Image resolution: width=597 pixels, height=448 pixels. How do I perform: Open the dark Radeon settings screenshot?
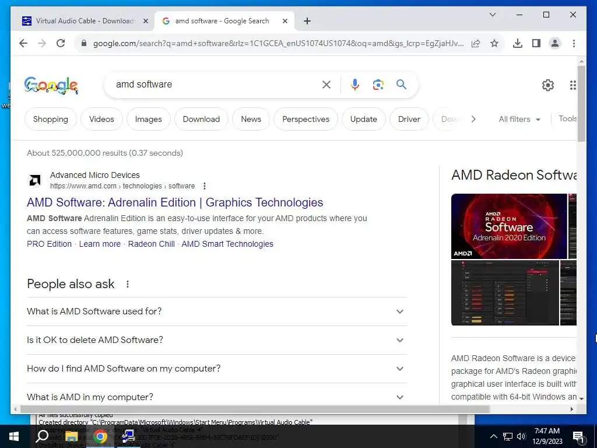pyautogui.click(x=505, y=293)
